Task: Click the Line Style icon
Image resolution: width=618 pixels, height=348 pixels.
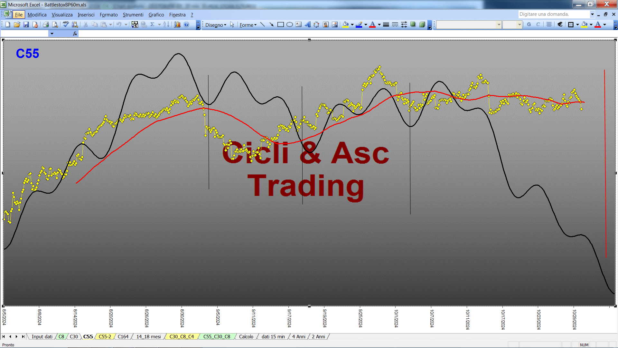Action: click(x=386, y=24)
